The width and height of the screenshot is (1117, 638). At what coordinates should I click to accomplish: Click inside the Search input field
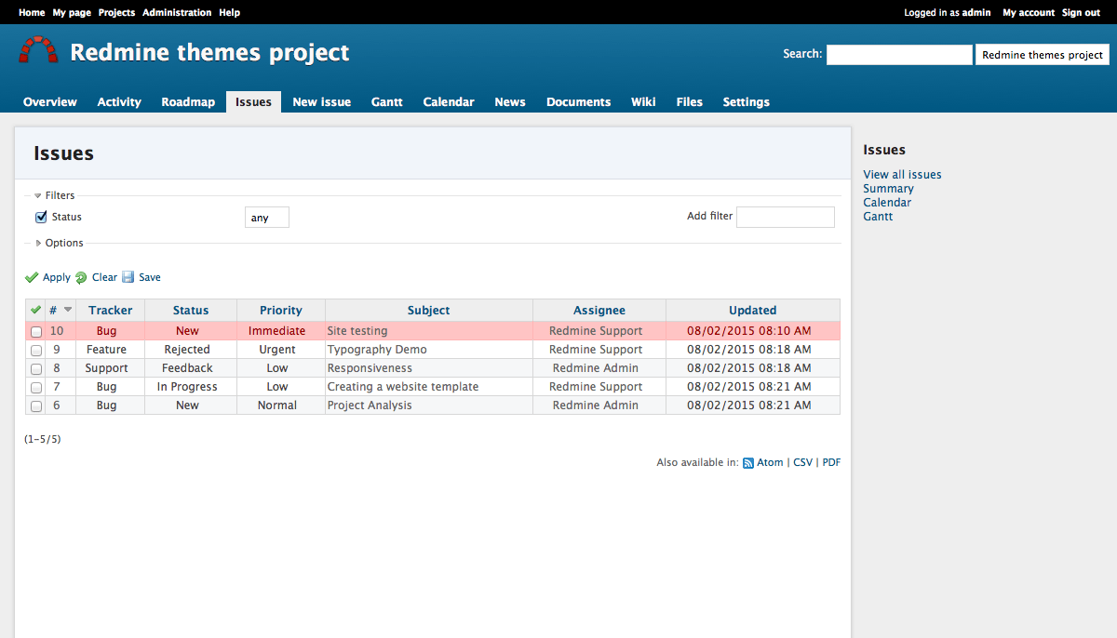click(899, 55)
